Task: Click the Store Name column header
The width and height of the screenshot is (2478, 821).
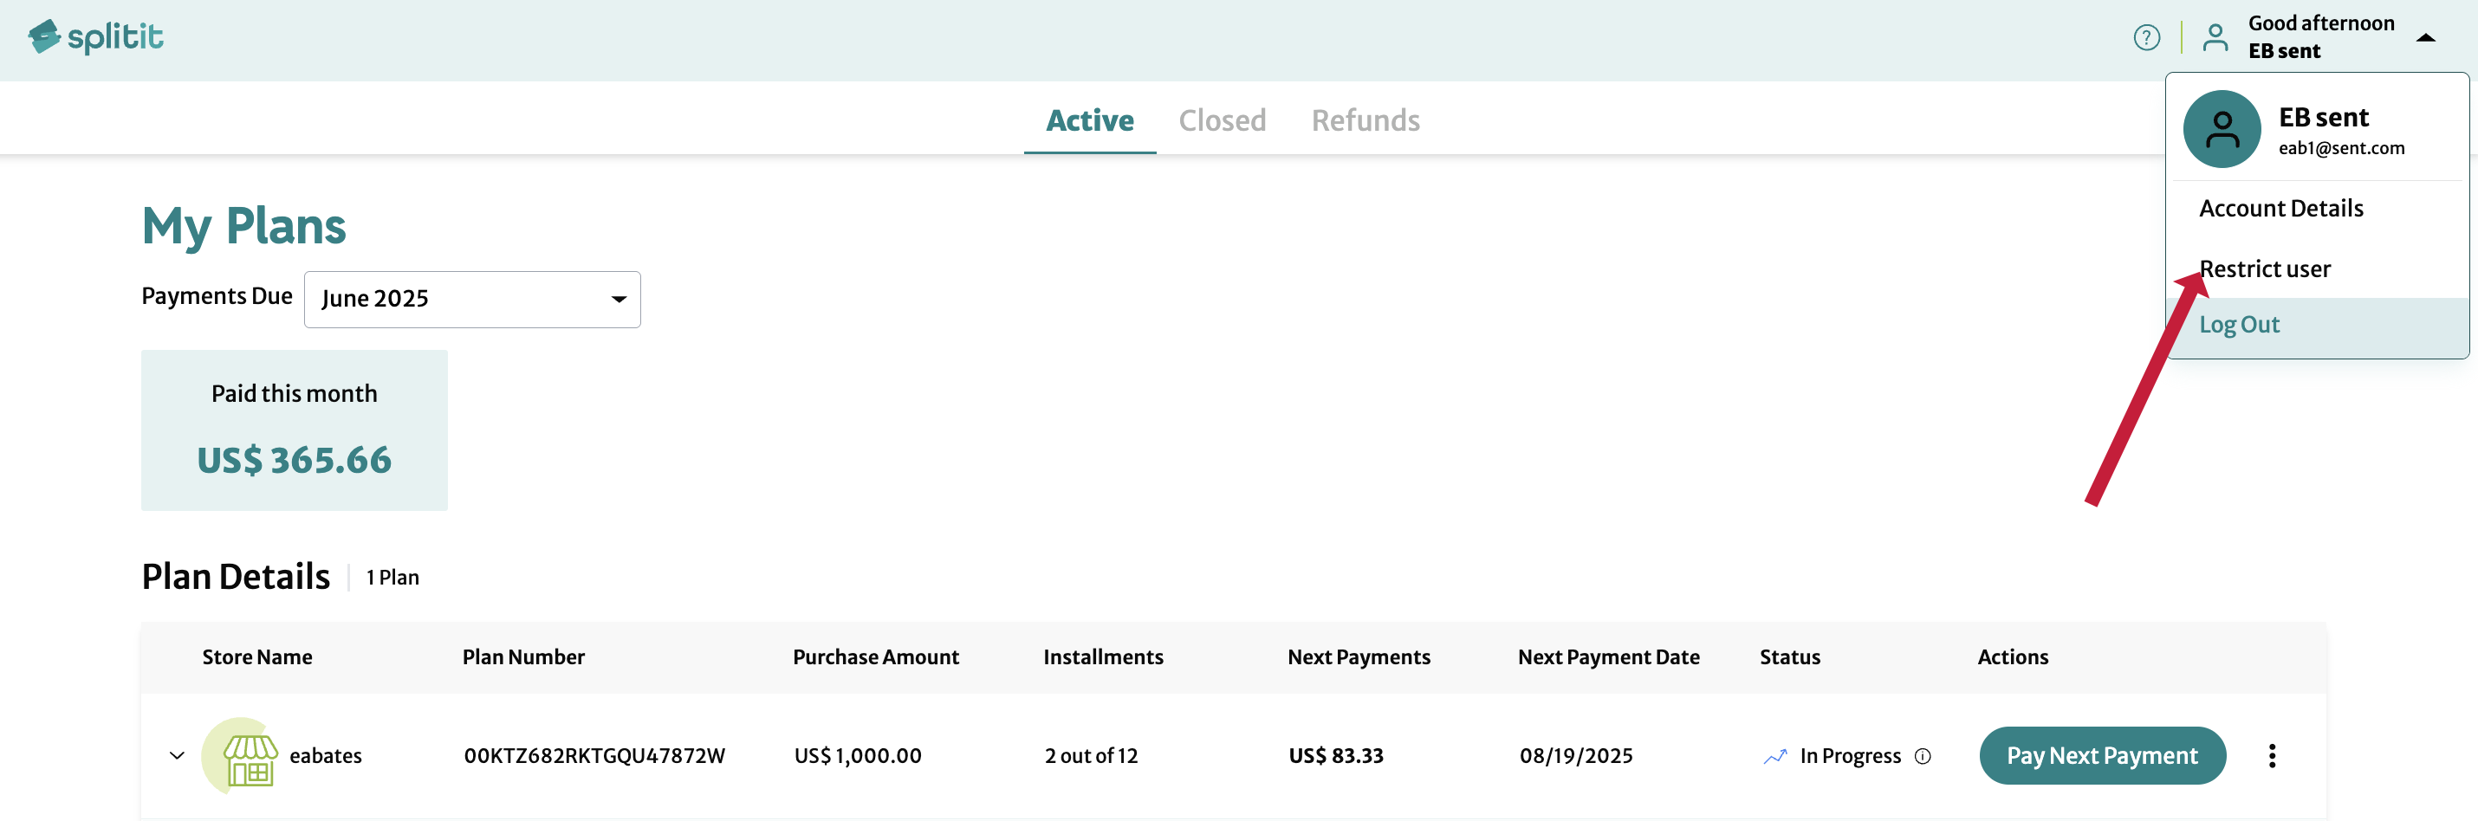Action: click(x=256, y=656)
